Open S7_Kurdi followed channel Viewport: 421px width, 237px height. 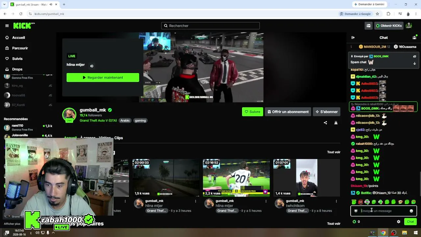[28, 105]
